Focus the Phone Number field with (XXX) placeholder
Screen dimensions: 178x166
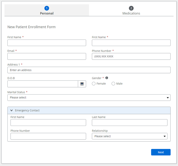point(131,56)
